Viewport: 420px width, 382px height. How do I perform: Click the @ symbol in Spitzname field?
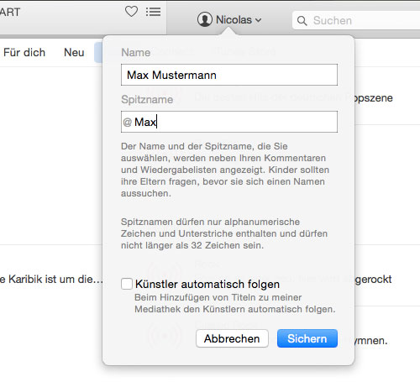(127, 122)
